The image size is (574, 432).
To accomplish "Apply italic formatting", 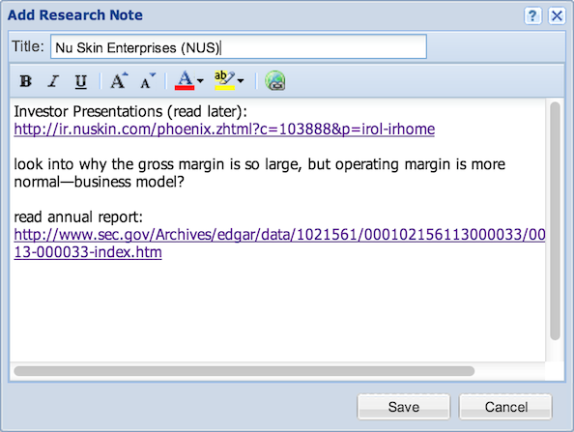I will point(53,81).
